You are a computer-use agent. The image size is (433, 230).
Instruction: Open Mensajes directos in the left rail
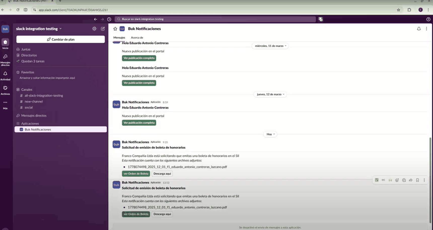[5, 60]
